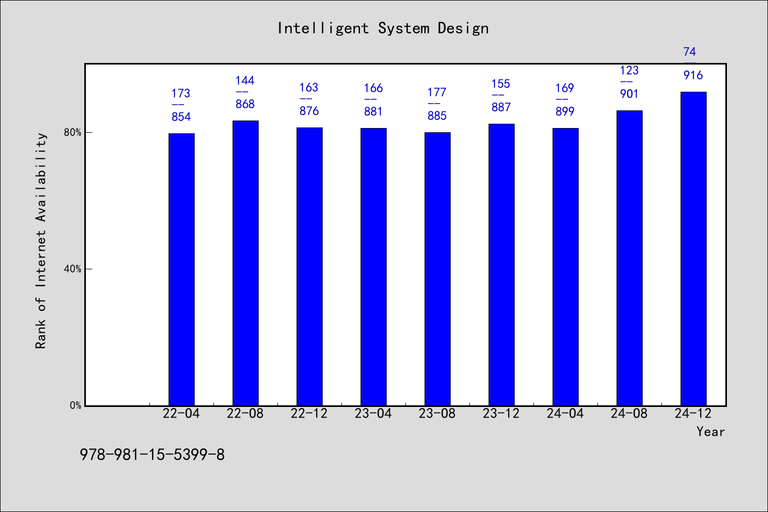Screen dimensions: 768x512
Task: Click the 23-04 x-axis tick label
Action: pos(373,413)
